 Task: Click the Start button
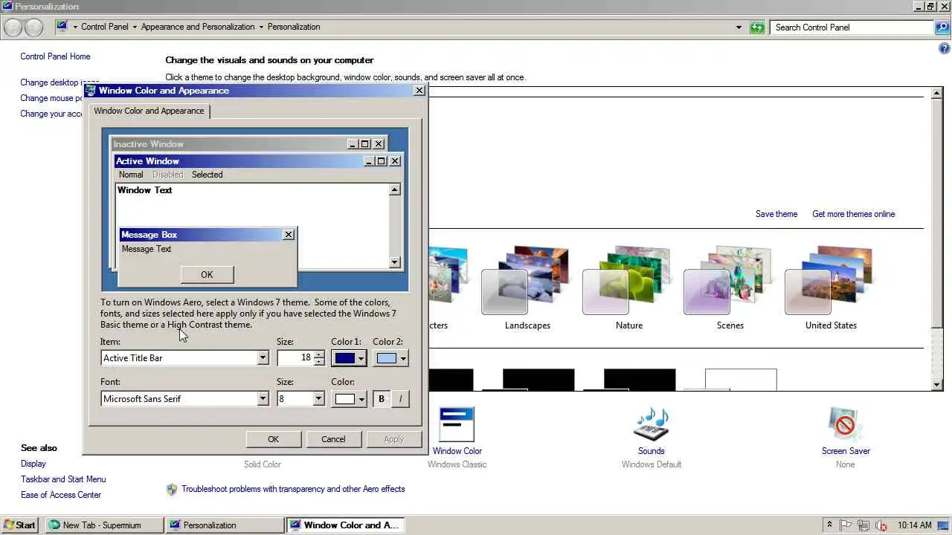click(20, 525)
